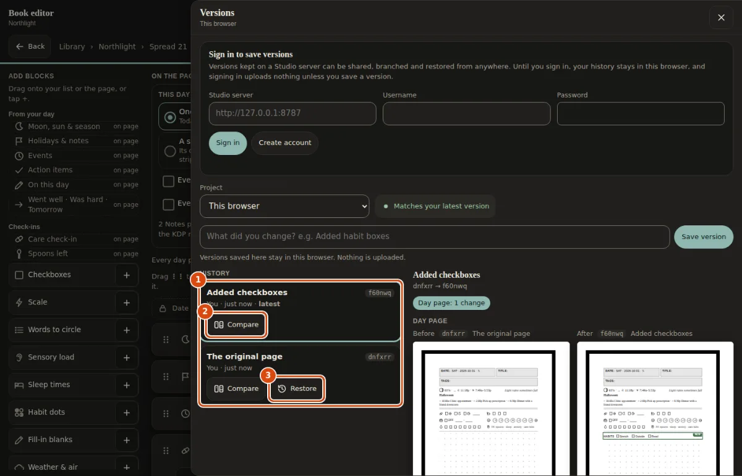Click the drag handle beside the flag icon

[x=166, y=377]
